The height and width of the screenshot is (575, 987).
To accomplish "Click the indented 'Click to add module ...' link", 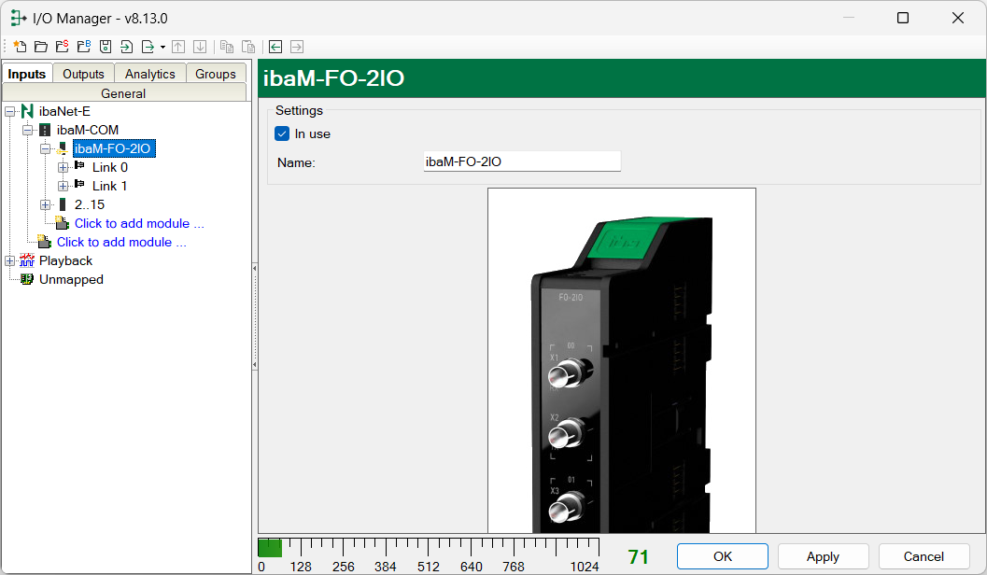I will click(x=139, y=223).
